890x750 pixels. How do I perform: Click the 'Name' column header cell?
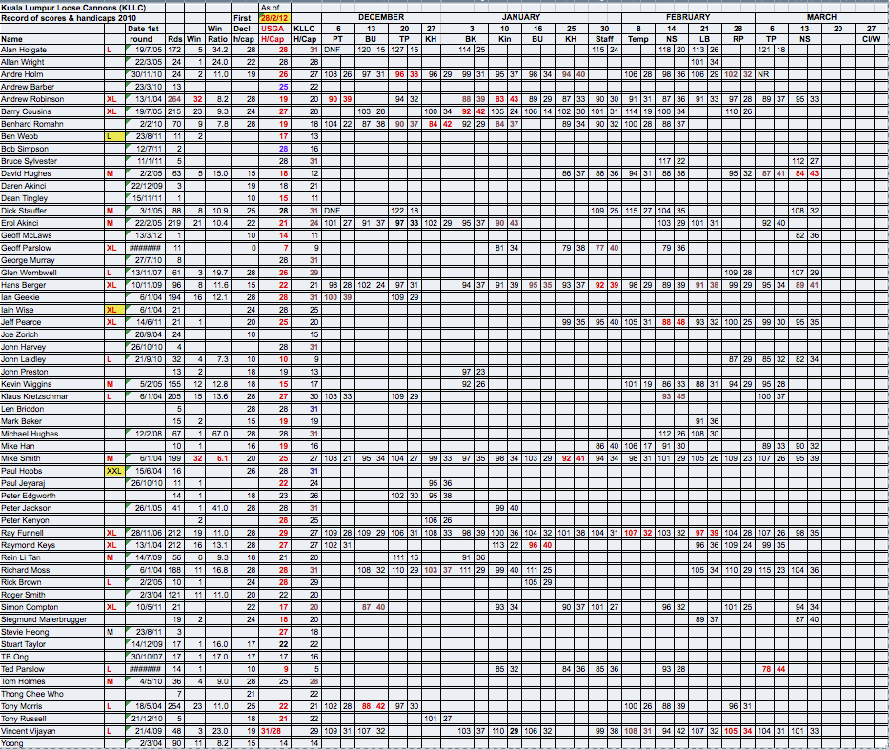[11, 39]
